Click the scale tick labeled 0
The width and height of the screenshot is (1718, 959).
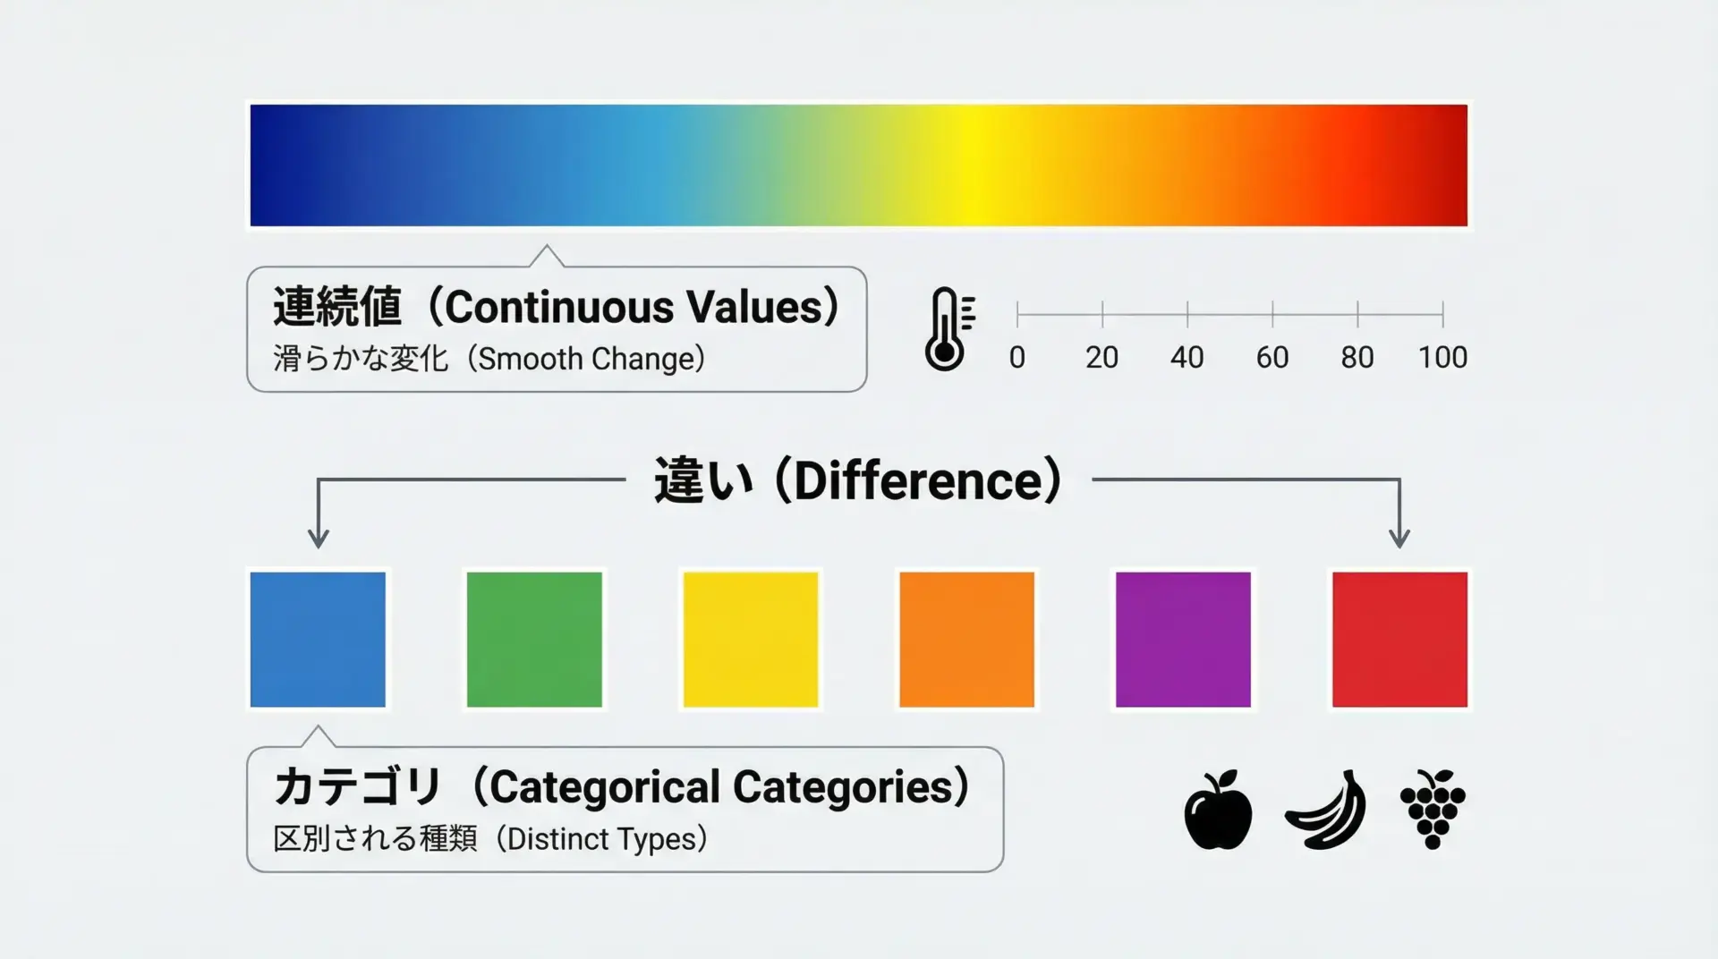pos(1017,314)
